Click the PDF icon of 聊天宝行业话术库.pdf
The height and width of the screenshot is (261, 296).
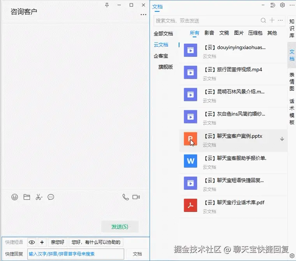click(190, 205)
